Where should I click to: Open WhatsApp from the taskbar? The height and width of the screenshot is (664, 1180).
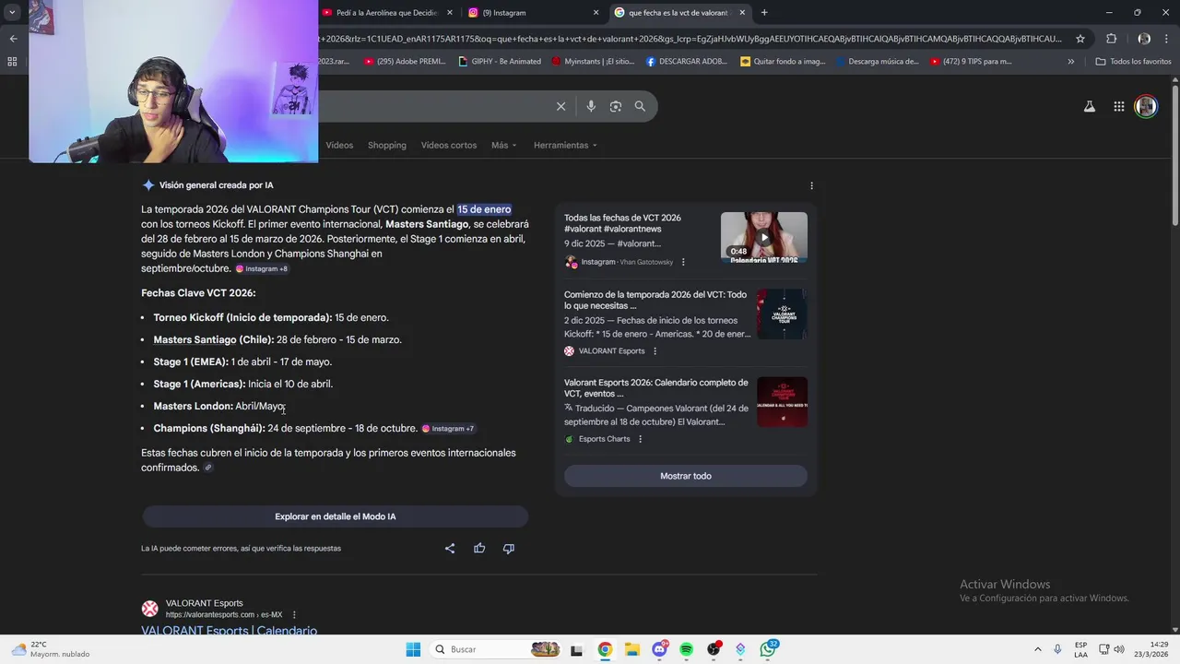point(768,649)
